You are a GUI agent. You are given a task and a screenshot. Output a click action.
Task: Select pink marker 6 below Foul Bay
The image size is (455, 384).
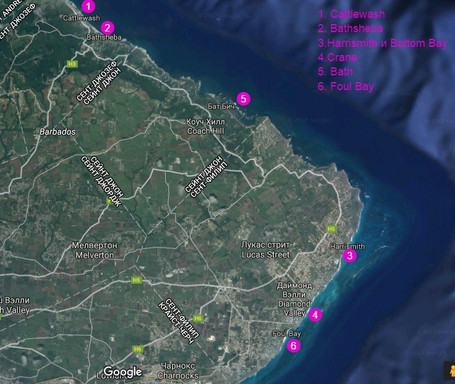294,346
